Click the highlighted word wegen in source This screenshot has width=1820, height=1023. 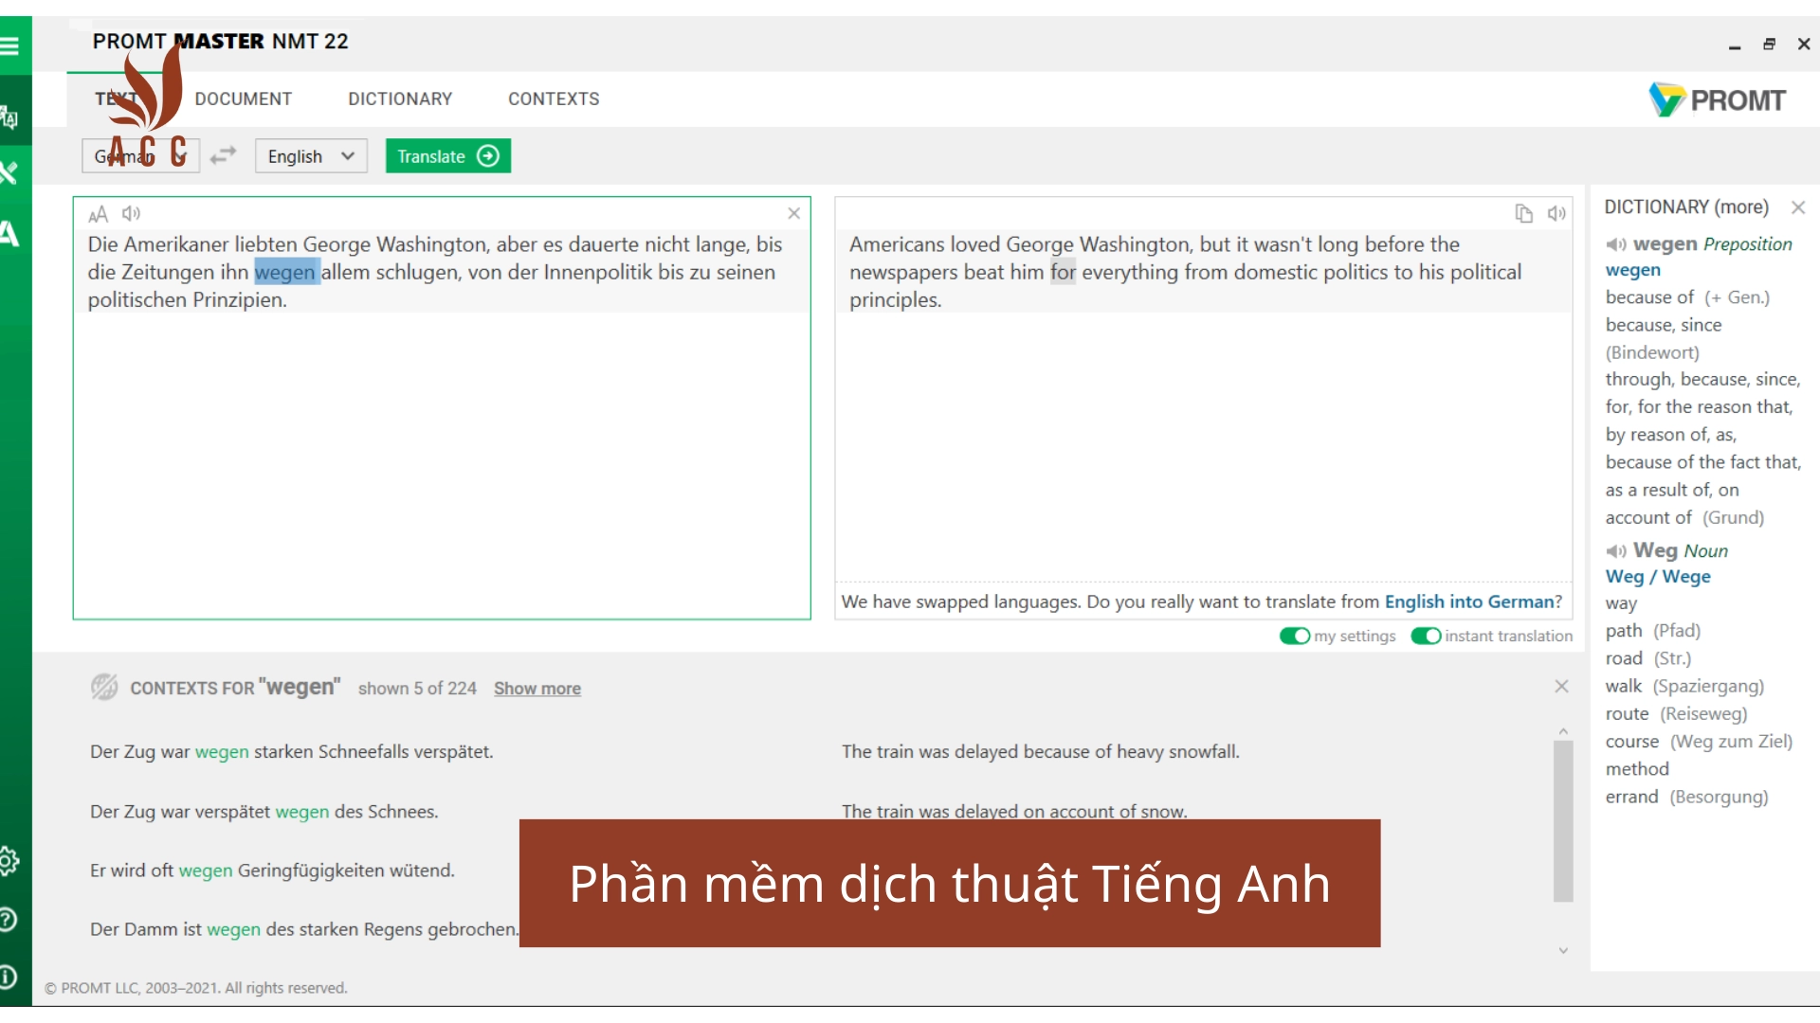[285, 272]
